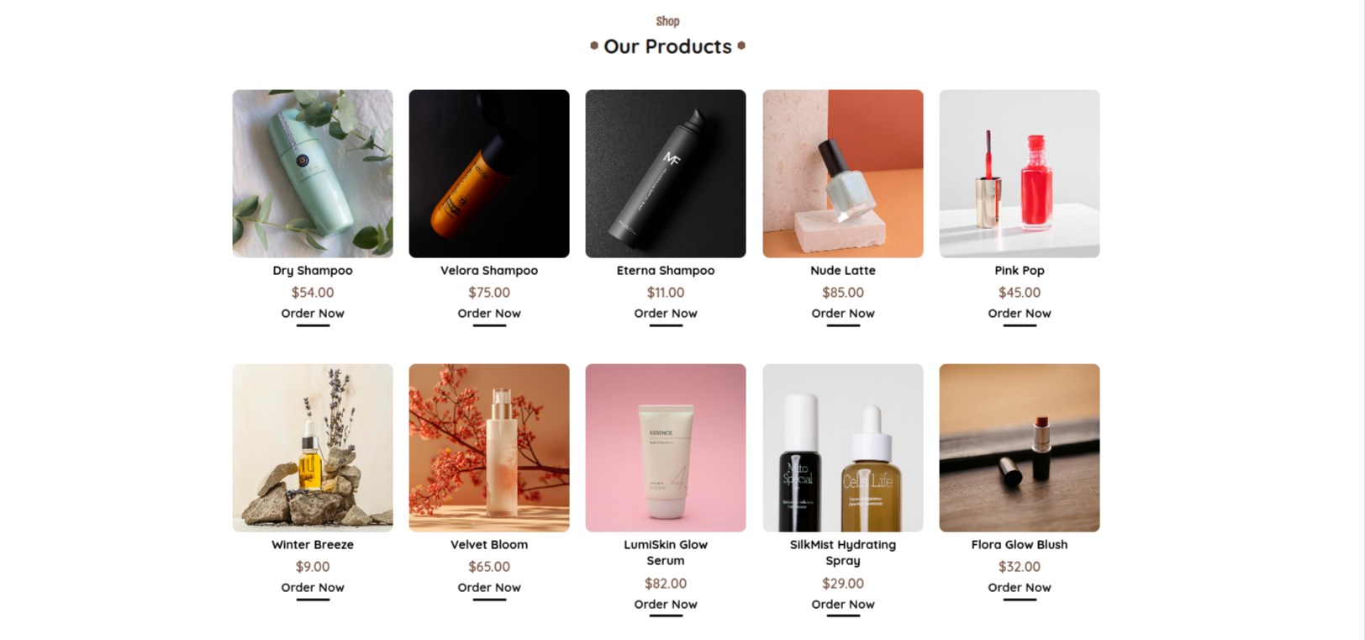Open the Velora Shampoo product image
The image size is (1365, 640).
[489, 173]
